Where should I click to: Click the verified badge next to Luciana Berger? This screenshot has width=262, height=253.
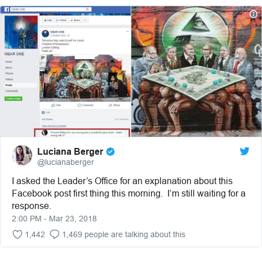pos(110,152)
